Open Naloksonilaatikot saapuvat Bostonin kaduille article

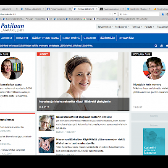coord(84,117)
